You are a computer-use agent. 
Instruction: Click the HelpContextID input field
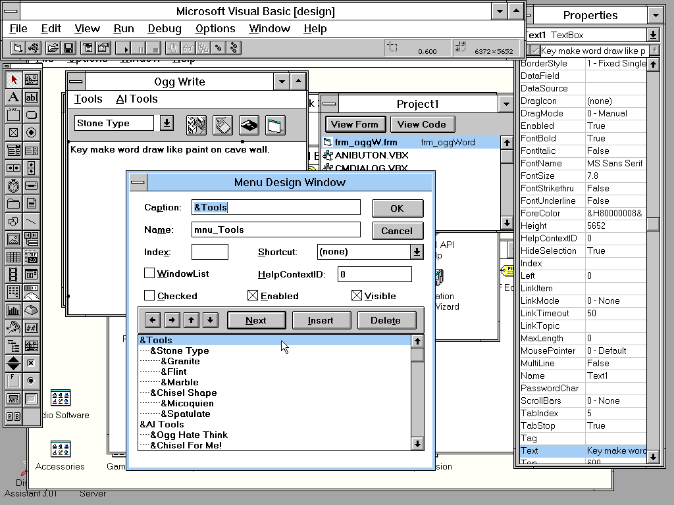coord(375,274)
